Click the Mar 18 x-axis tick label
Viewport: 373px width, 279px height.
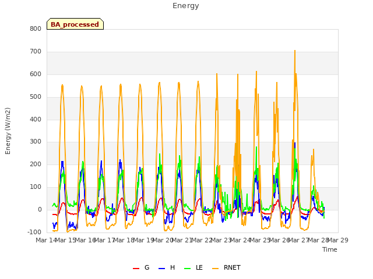point(124,240)
